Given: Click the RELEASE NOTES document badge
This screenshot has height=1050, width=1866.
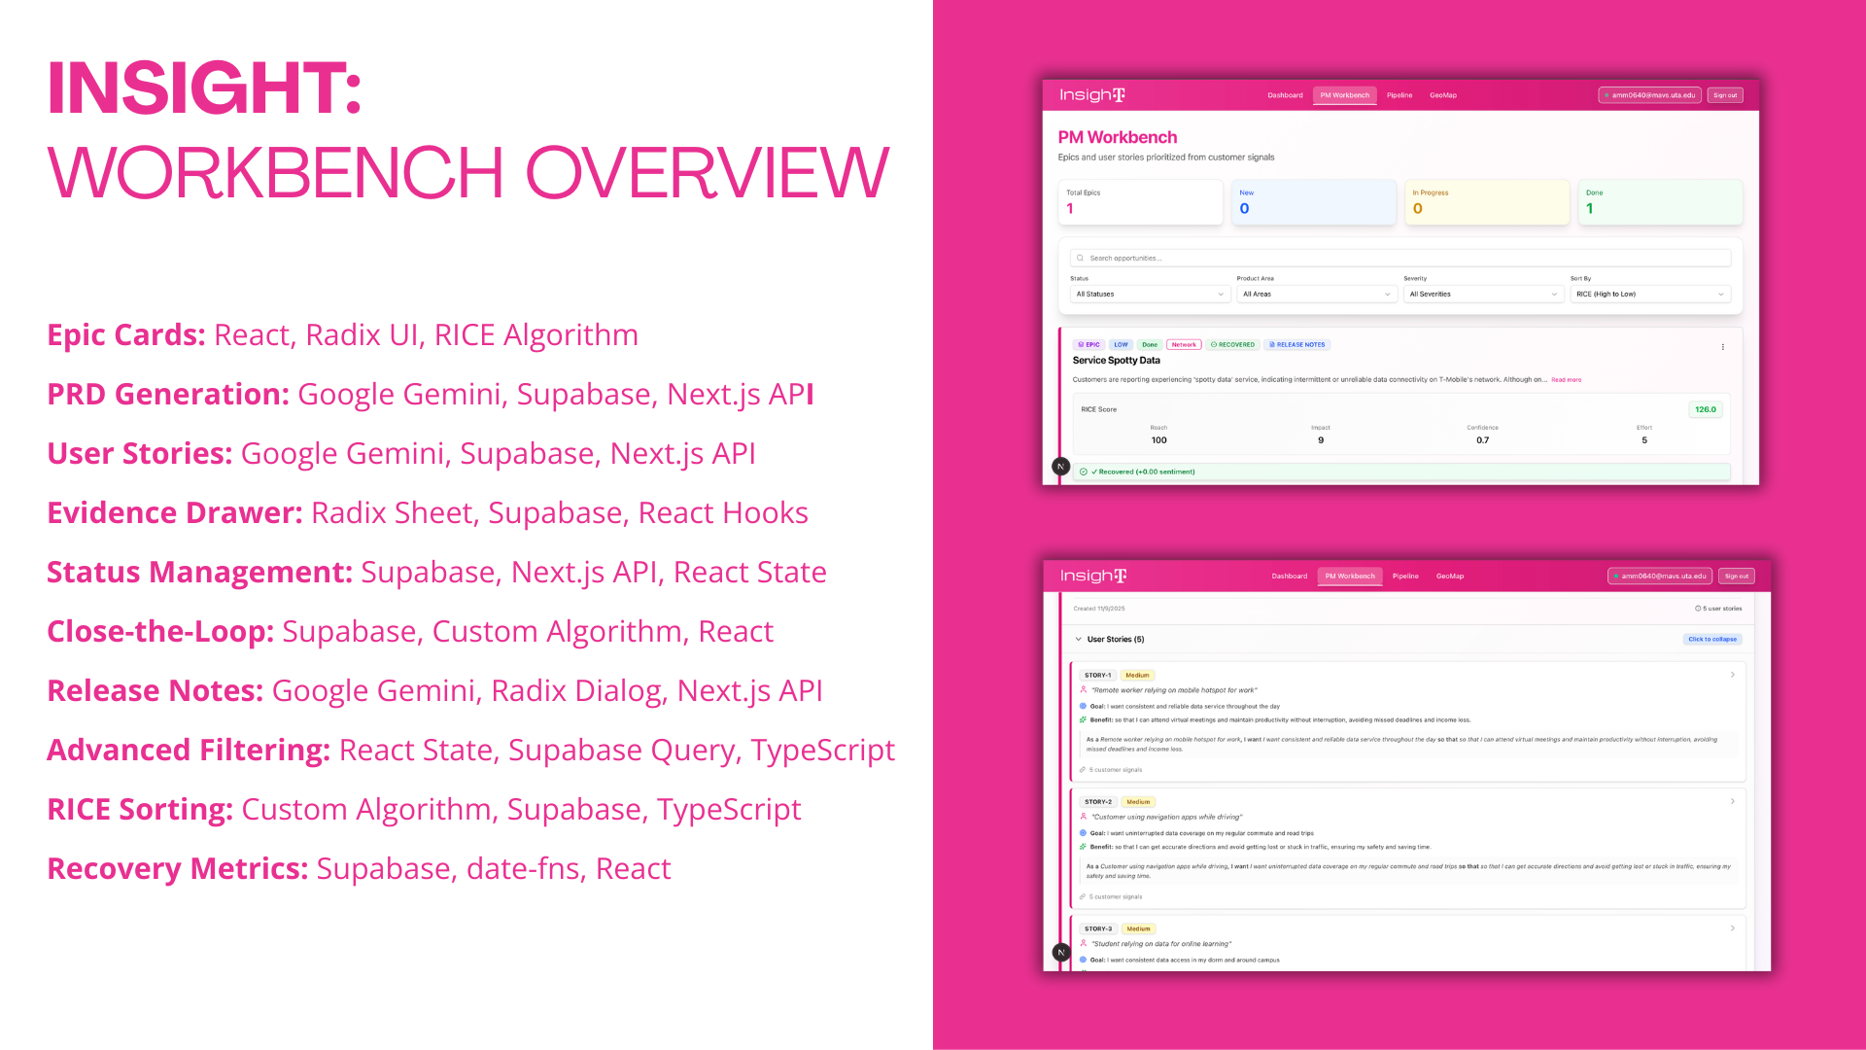Looking at the screenshot, I should tap(1296, 345).
